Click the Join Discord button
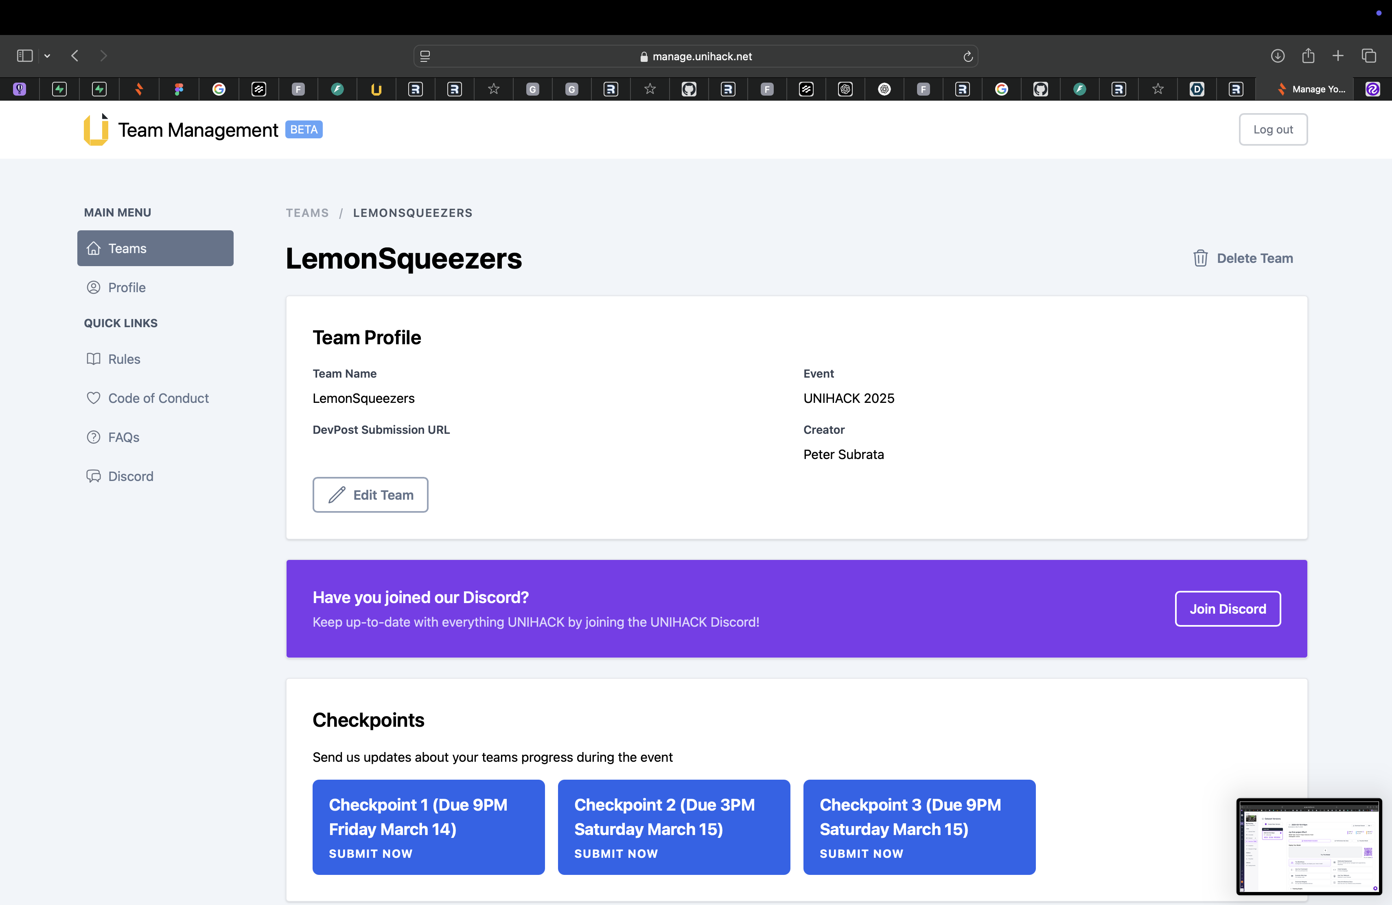The image size is (1392, 905). pyautogui.click(x=1227, y=609)
